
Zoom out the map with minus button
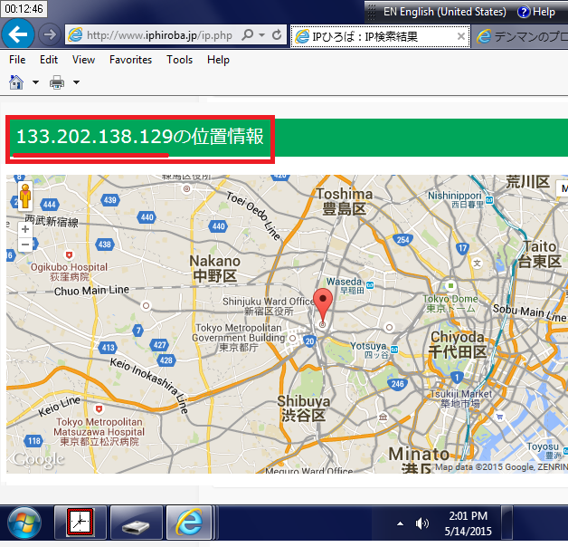coord(25,245)
